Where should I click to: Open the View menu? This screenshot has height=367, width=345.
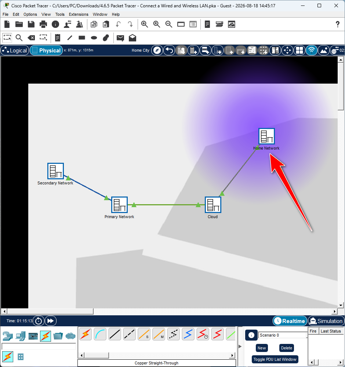coord(46,14)
